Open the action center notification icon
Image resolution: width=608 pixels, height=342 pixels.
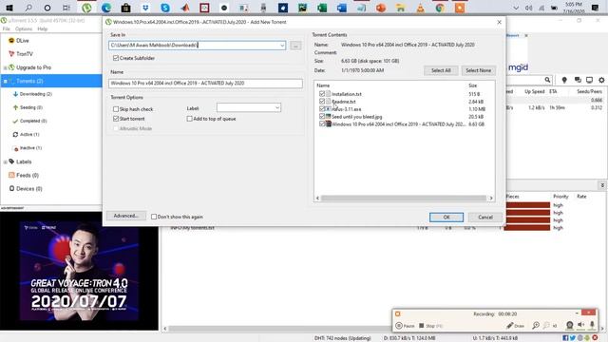point(596,8)
